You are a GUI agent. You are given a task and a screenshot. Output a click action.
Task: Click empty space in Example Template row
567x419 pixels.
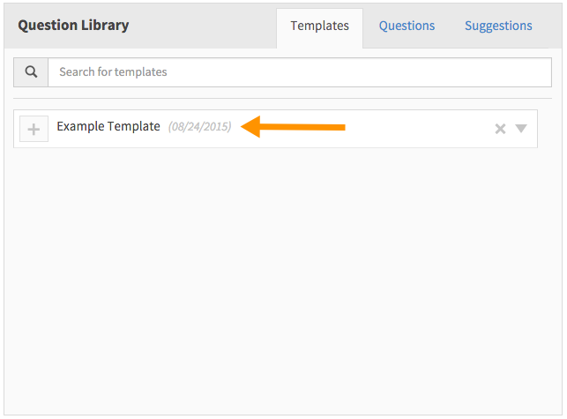[x=416, y=129]
